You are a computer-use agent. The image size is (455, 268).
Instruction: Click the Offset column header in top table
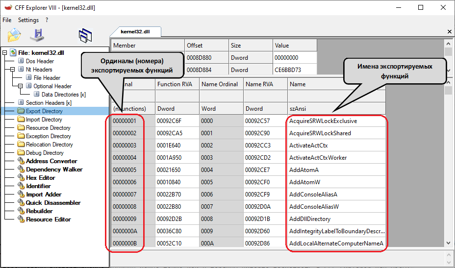[x=206, y=46]
